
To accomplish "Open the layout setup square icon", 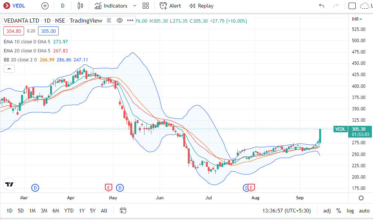I will (x=352, y=6).
